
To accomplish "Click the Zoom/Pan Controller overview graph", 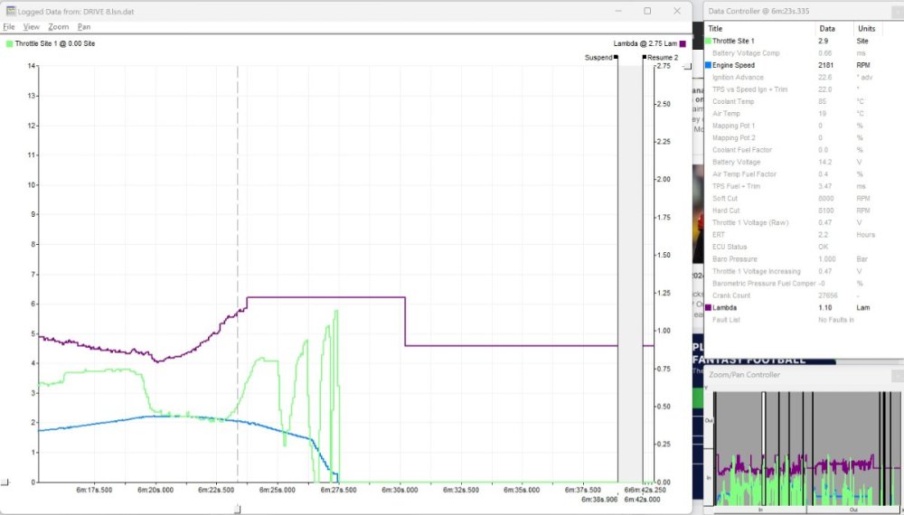I will 803,447.
